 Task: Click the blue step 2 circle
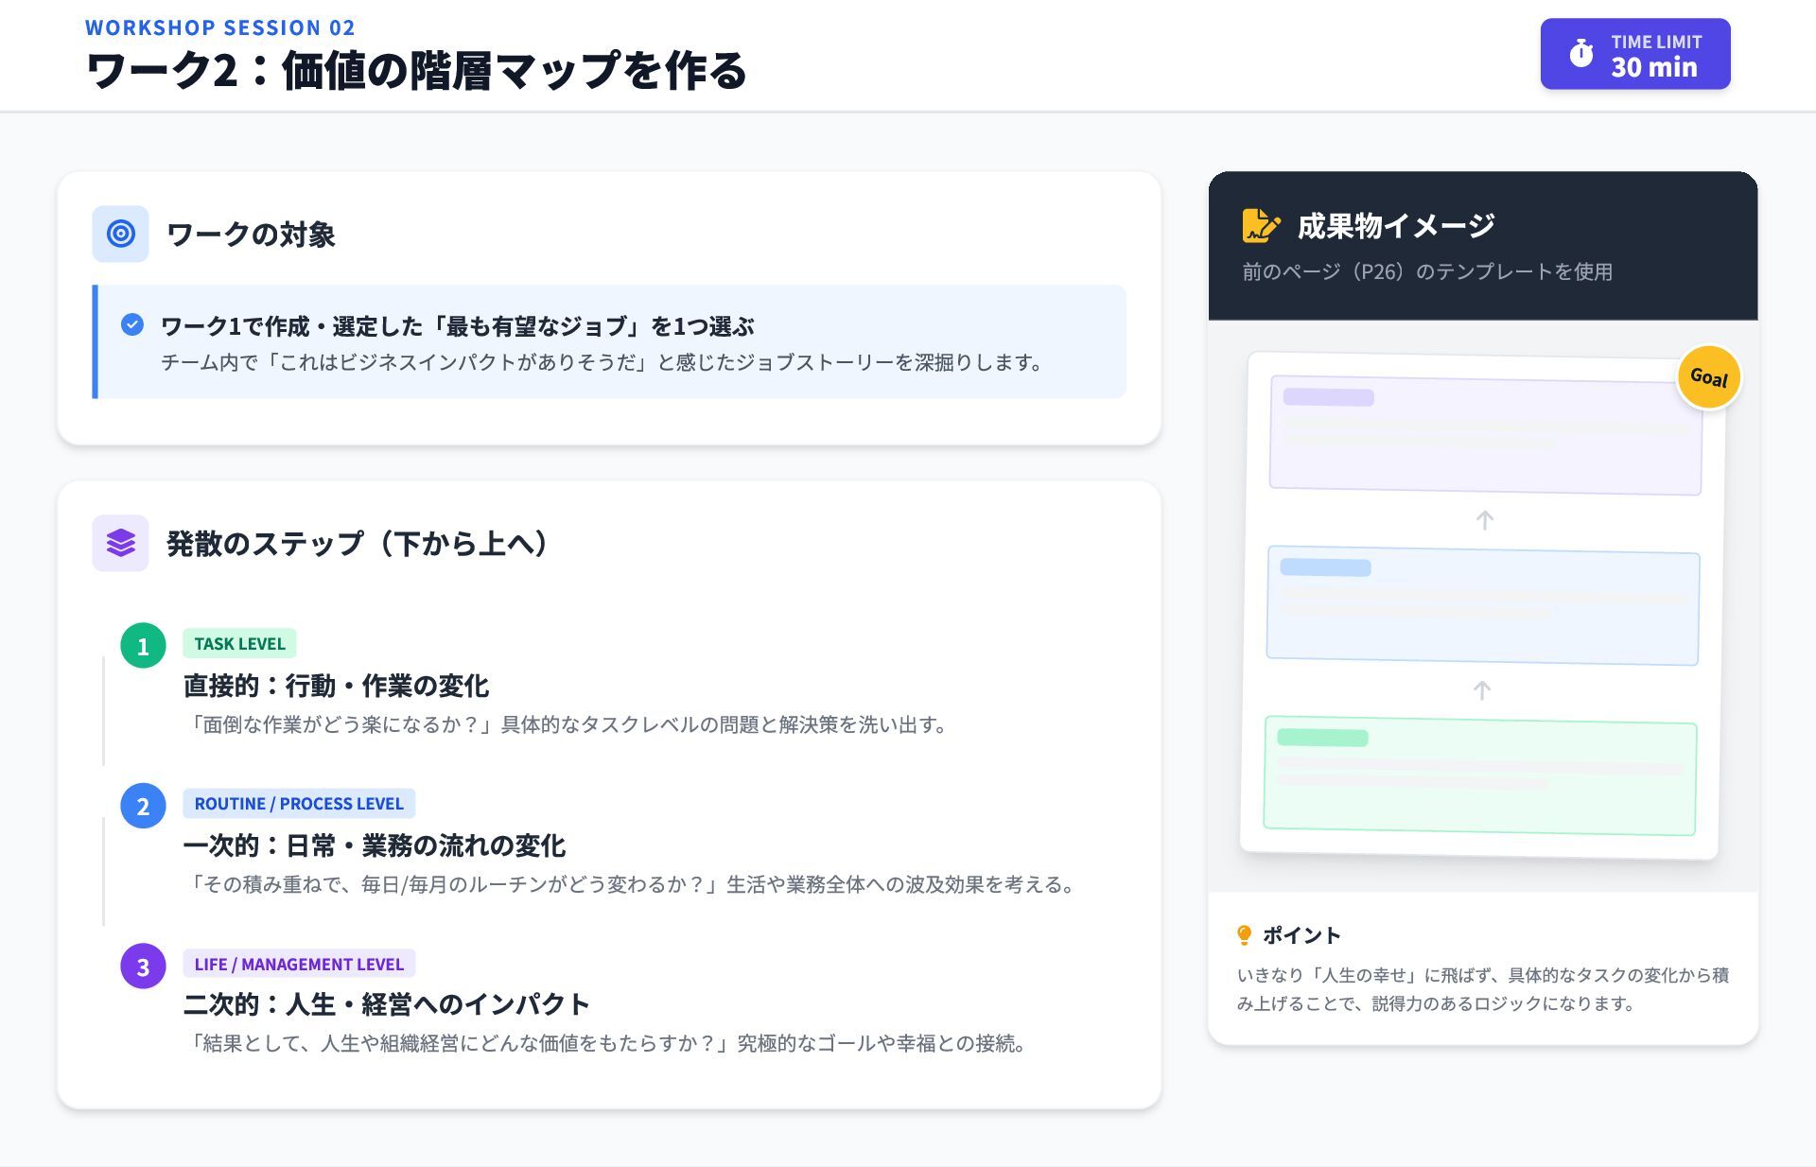tap(143, 806)
